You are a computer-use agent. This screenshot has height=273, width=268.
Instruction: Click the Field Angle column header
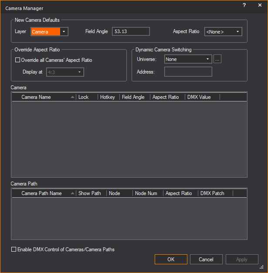[134, 97]
